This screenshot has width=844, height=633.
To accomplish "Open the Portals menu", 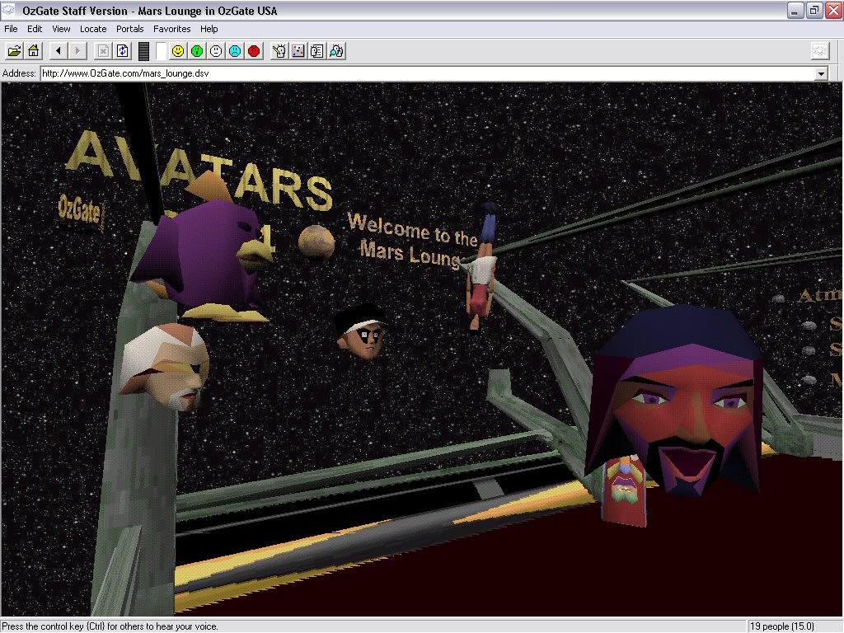I will [130, 29].
